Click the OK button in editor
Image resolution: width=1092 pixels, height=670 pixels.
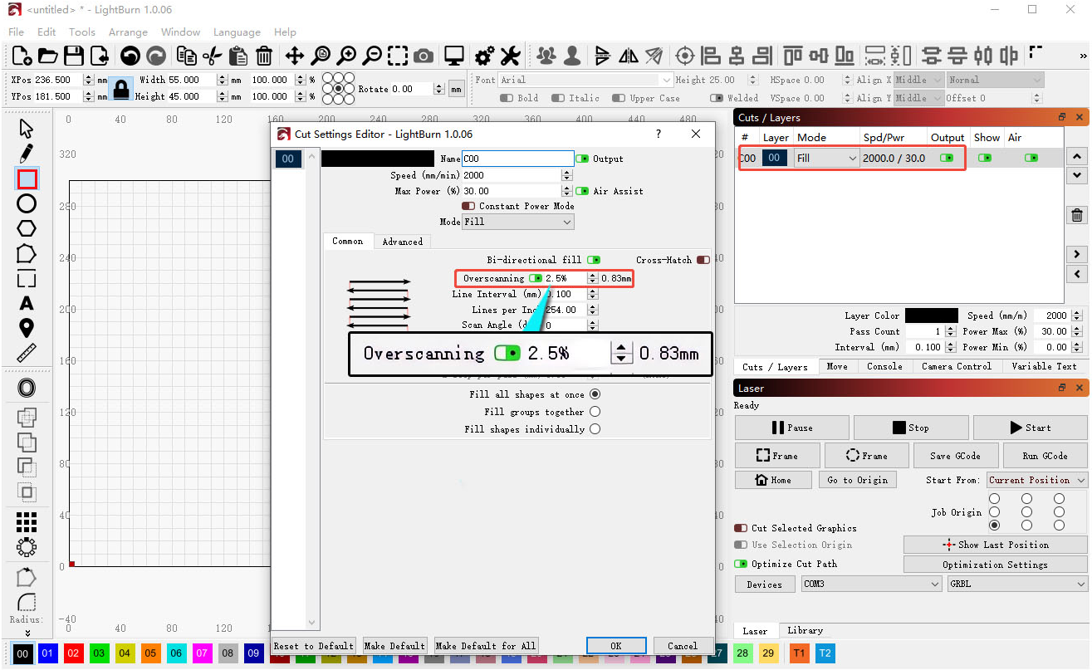click(616, 646)
